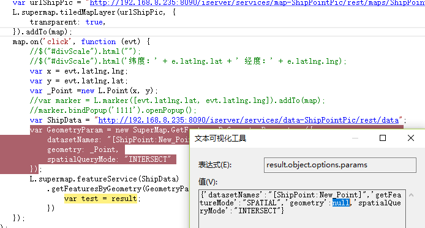
Task: Click the 表达式(E): label
Action: [x=215, y=165]
